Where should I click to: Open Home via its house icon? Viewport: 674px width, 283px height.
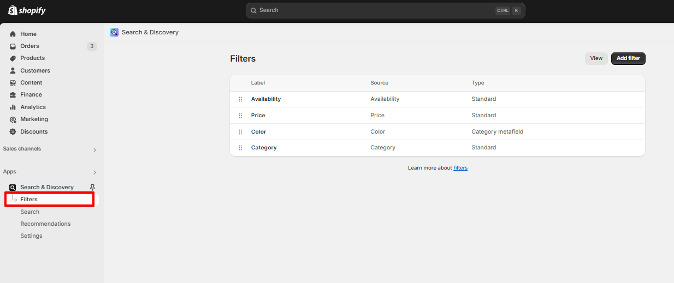pos(13,34)
